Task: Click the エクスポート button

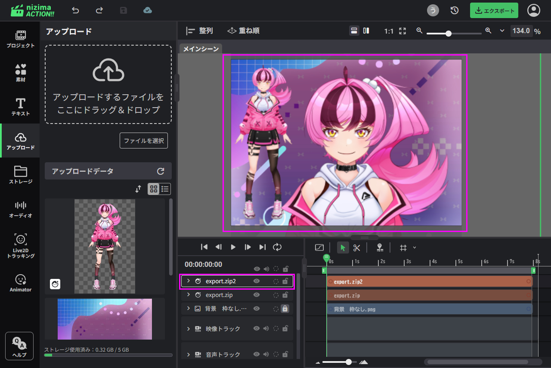Action: click(494, 11)
